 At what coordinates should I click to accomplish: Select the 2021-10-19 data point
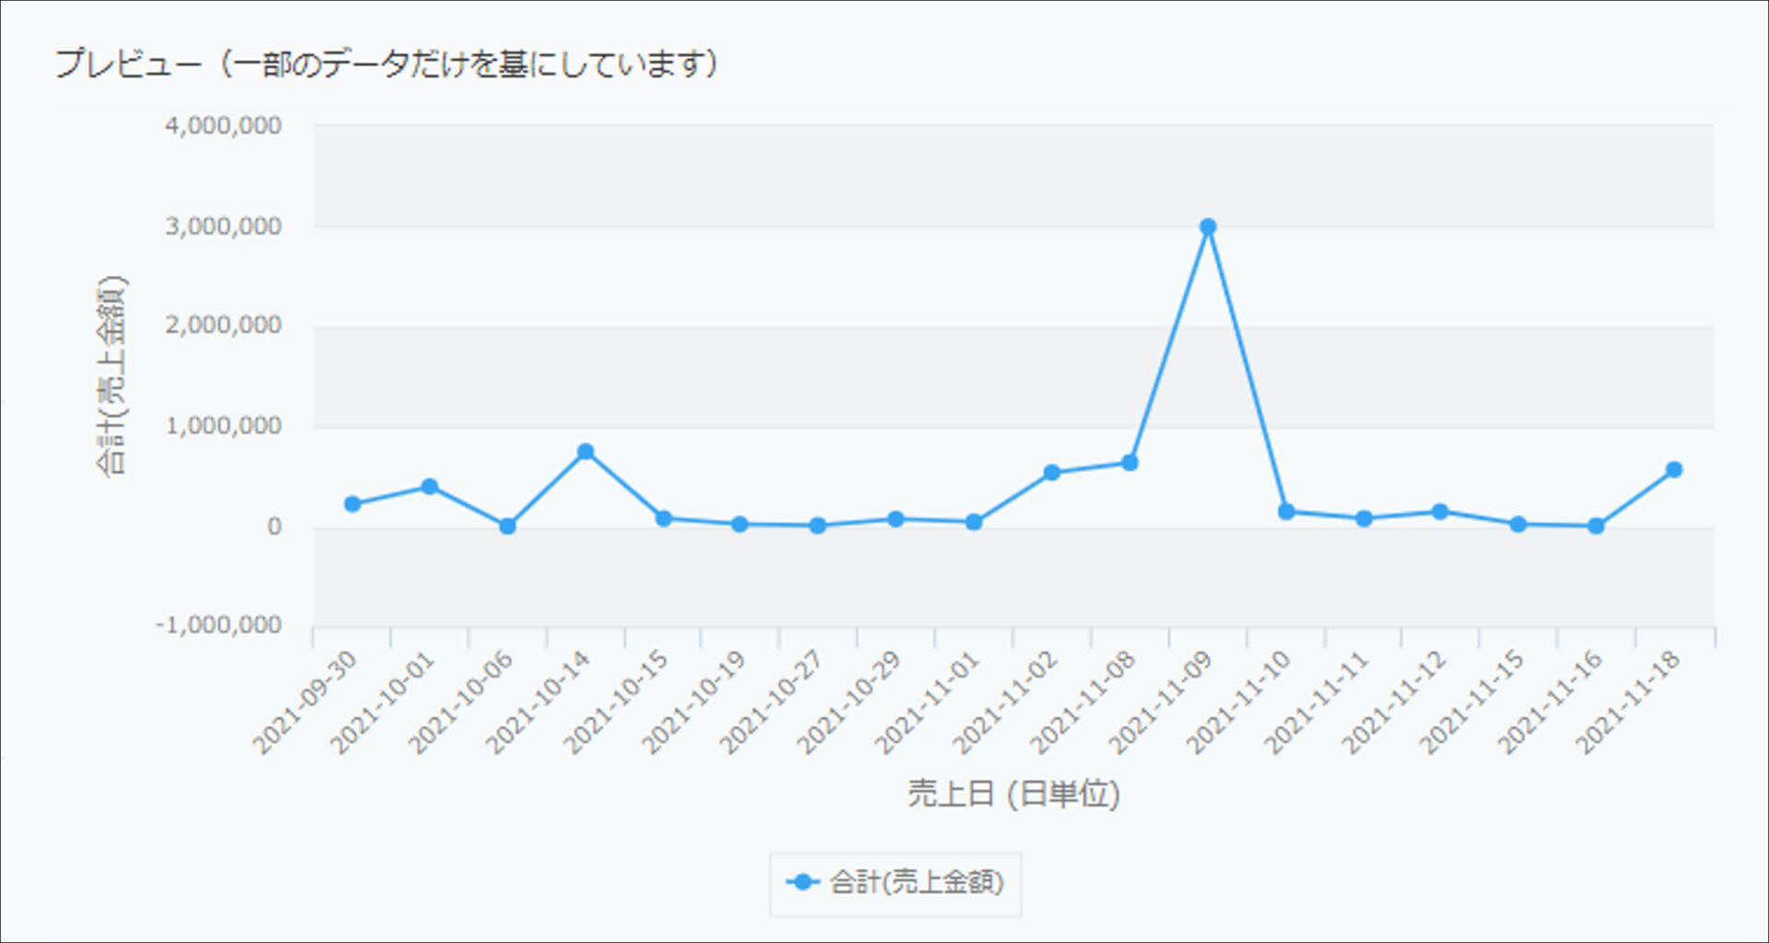tap(739, 524)
